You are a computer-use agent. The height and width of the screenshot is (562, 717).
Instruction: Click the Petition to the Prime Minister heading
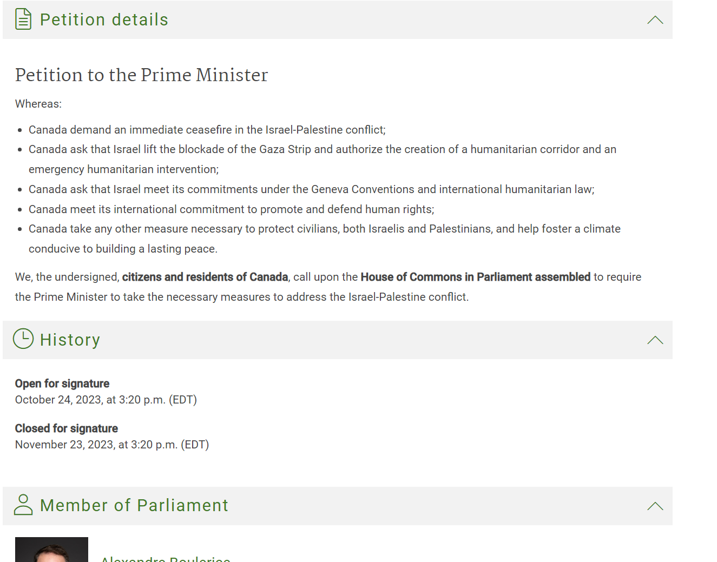coord(142,75)
